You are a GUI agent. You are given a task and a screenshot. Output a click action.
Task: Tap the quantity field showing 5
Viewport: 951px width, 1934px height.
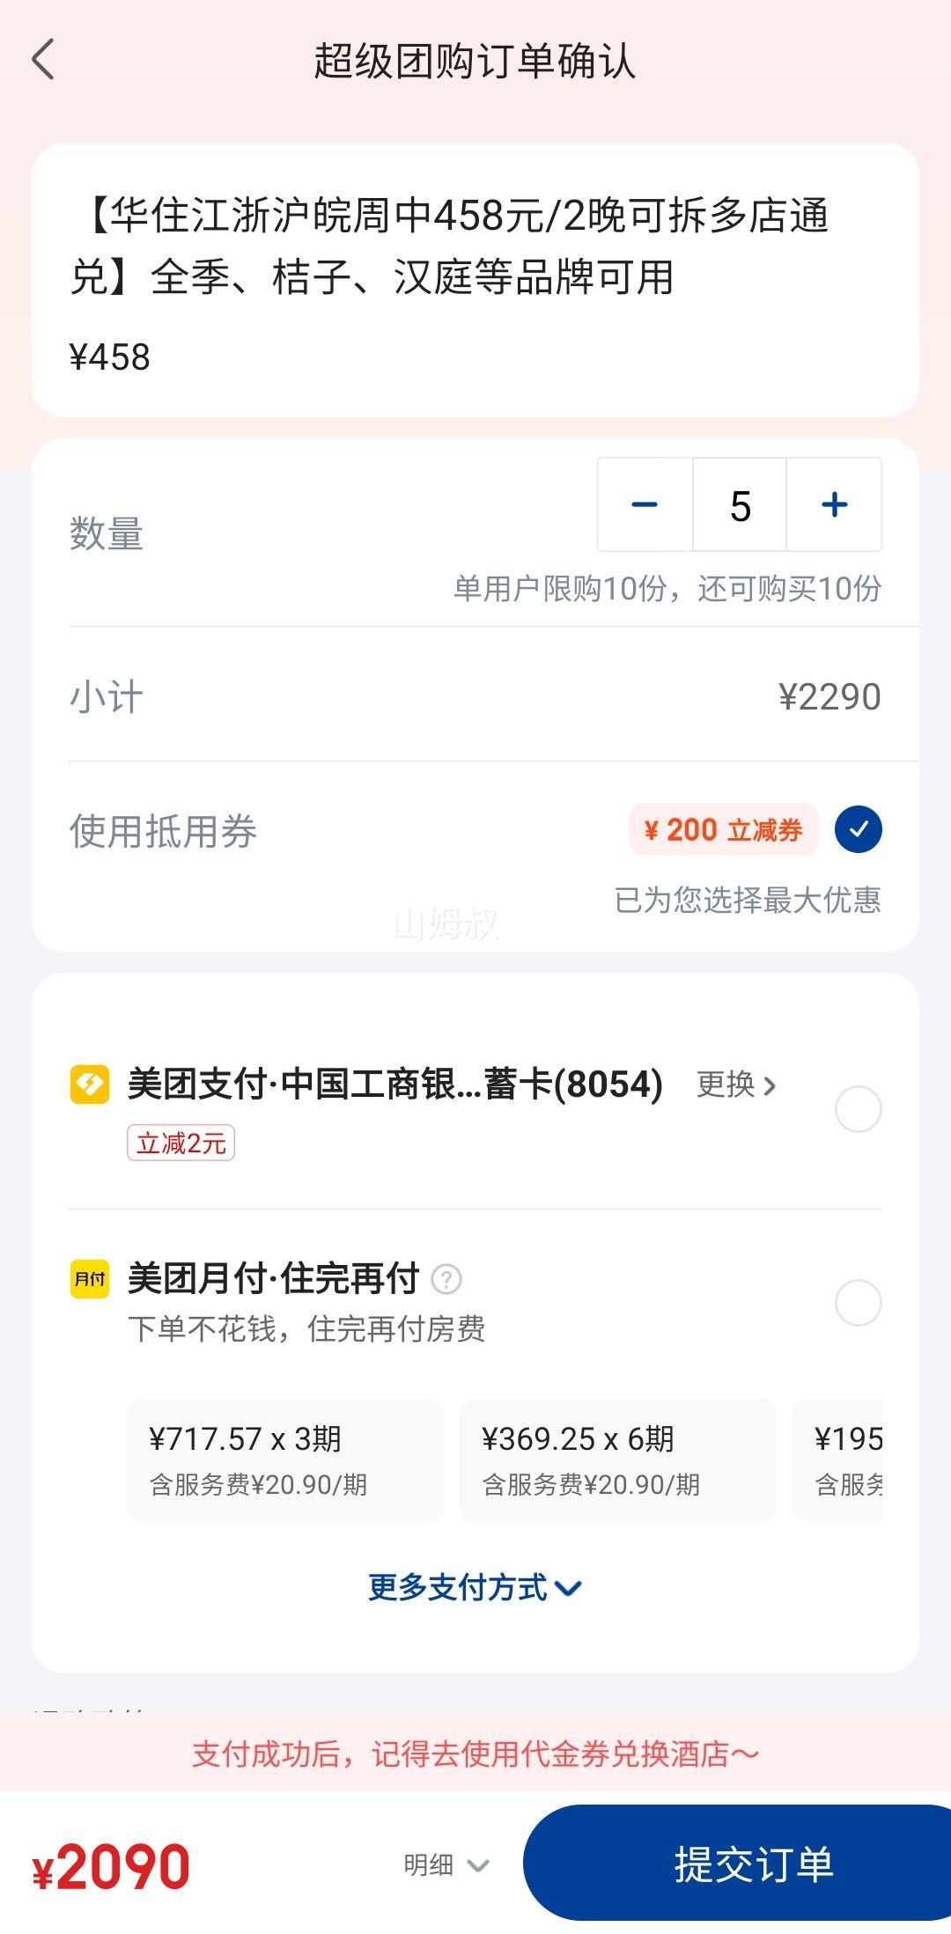point(740,504)
